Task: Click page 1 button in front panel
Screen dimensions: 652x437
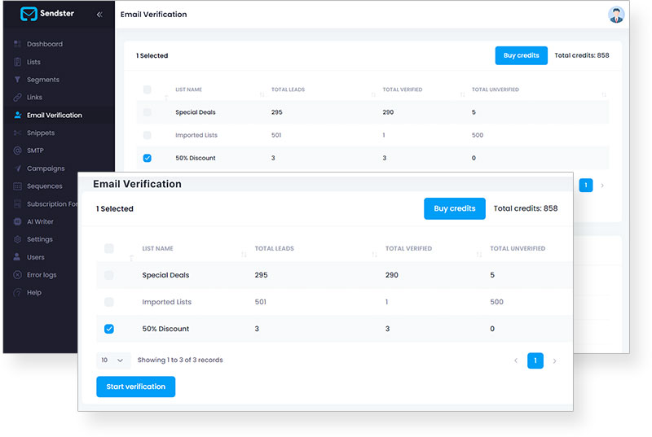Action: pyautogui.click(x=535, y=361)
